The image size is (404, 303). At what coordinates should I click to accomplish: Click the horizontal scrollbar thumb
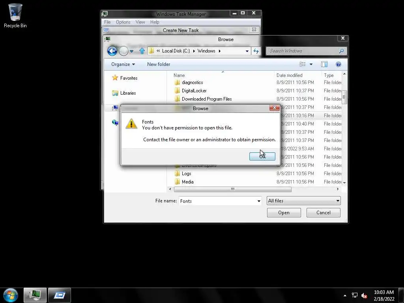tap(233, 189)
